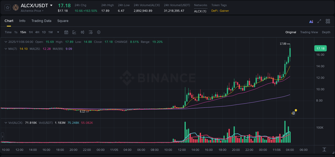
Task: Click the 17.18 current price tag
Action: [x=320, y=48]
